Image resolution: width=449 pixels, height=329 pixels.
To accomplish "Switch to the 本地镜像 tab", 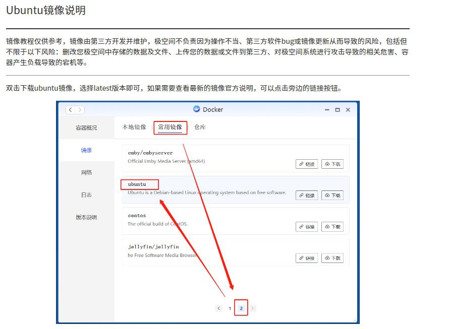I will tap(134, 127).
